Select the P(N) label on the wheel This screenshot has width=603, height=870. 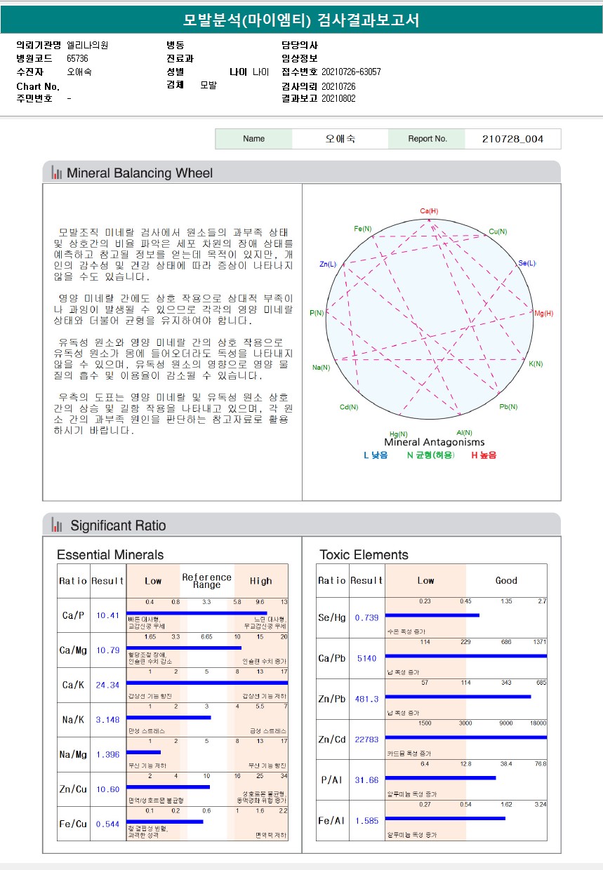(x=317, y=313)
